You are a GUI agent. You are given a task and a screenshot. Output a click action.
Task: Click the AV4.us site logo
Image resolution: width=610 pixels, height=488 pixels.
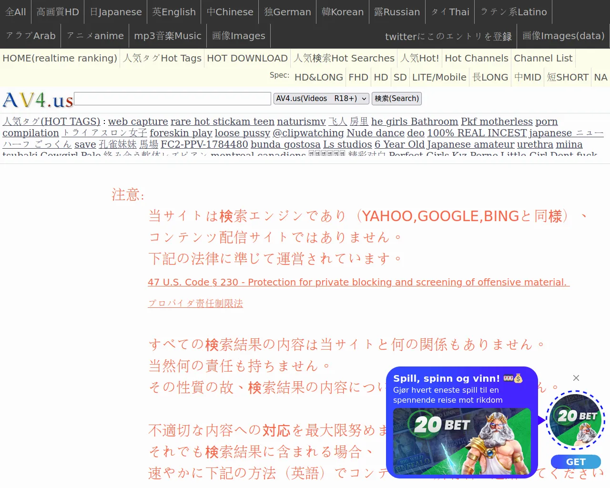pos(38,100)
